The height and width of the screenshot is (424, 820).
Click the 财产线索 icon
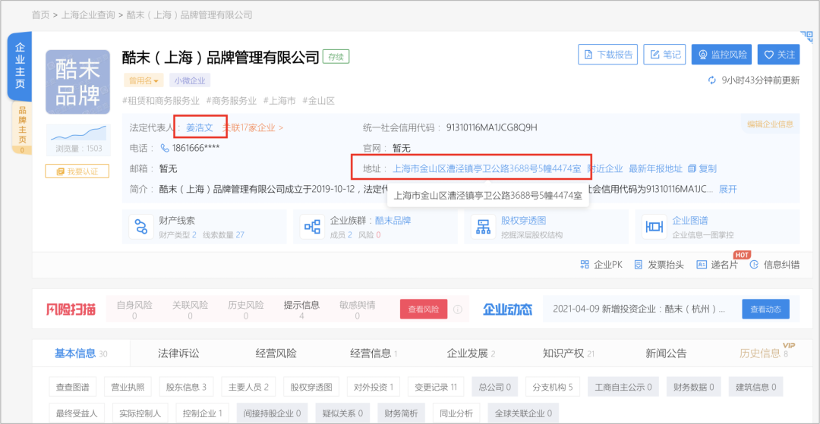pyautogui.click(x=141, y=227)
